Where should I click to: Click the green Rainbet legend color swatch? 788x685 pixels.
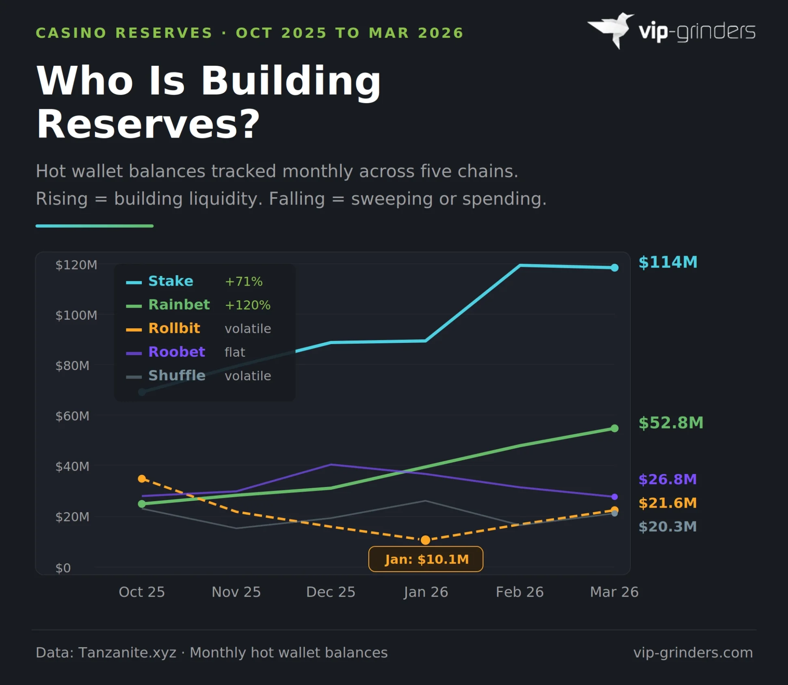pos(134,306)
